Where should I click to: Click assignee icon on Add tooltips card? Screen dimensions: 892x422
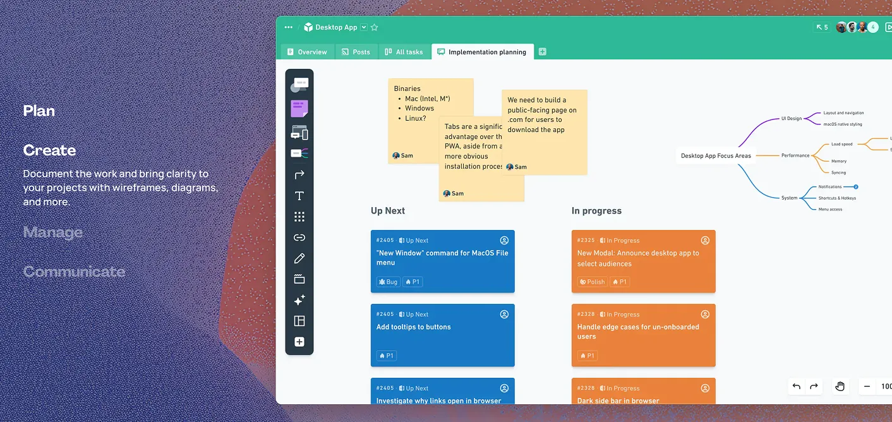(x=504, y=314)
